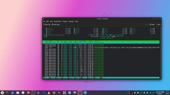Open the File menu in Konsole

(x=44, y=21)
